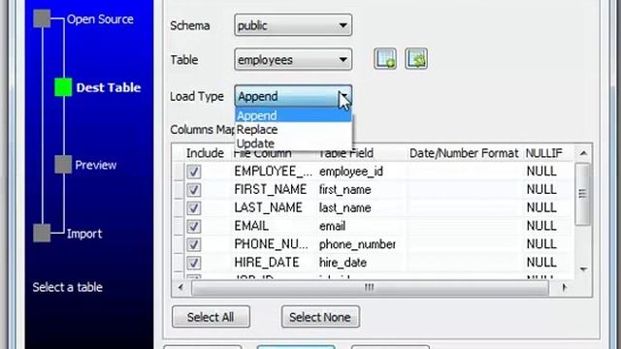
Task: Click NULL cell in hire_date row
Action: pos(548,263)
